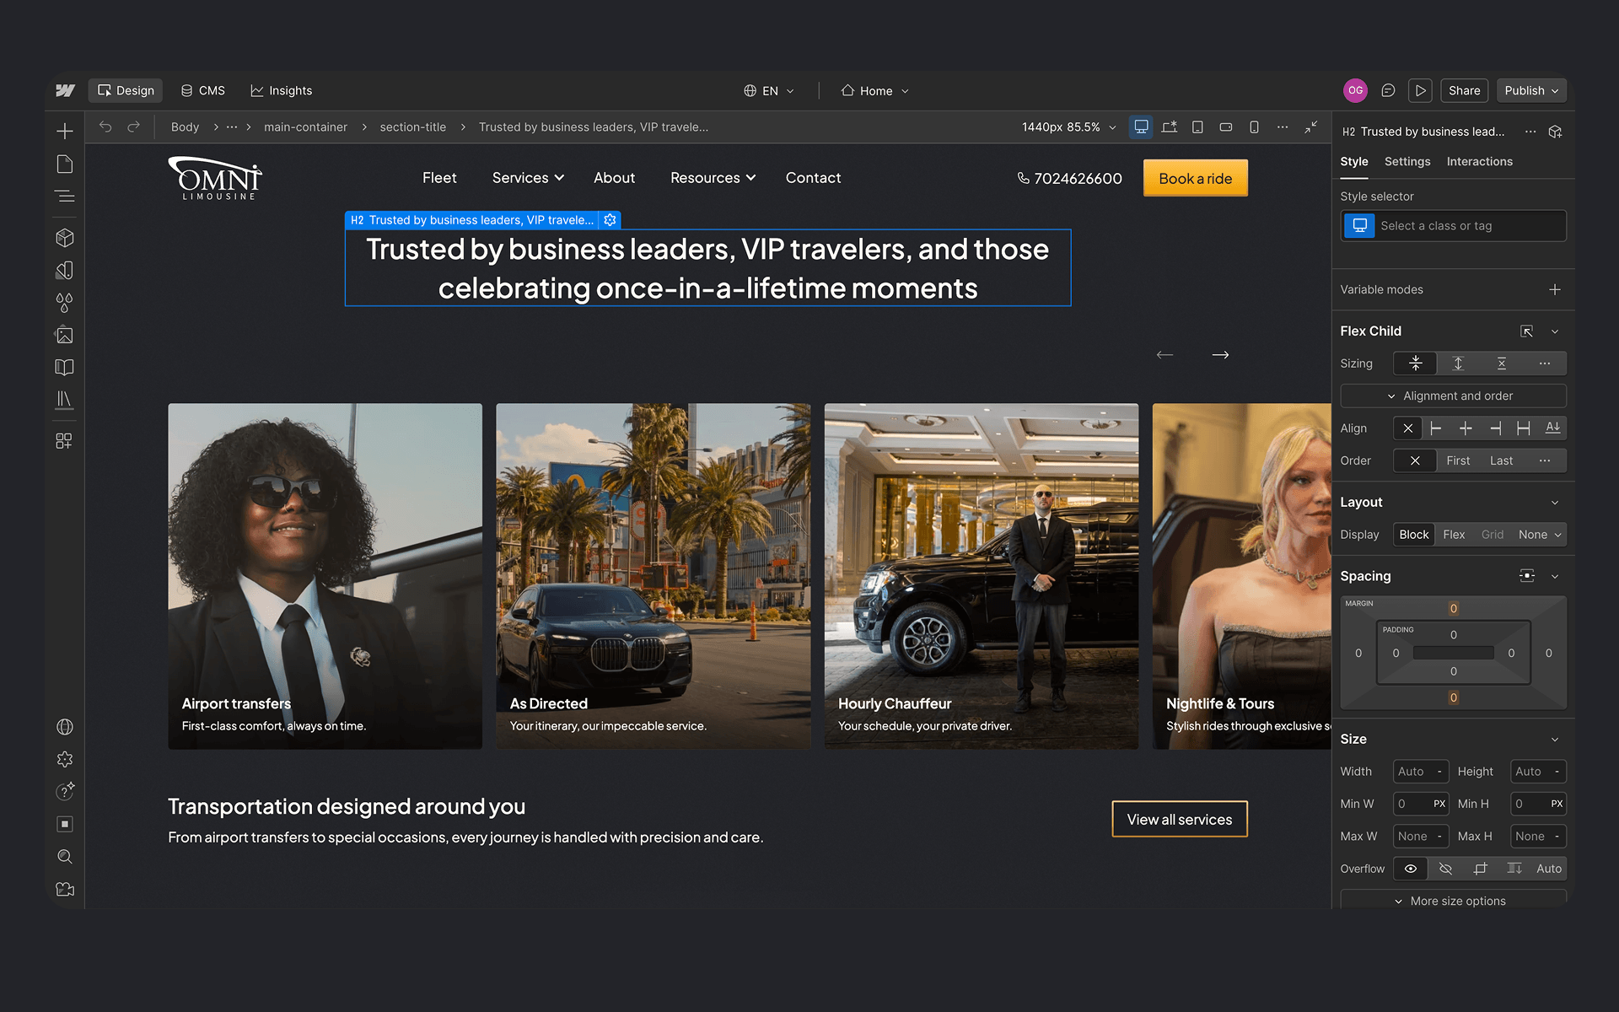Viewport: 1619px width, 1012px height.
Task: Collapse canvas with the arrows icon
Action: (1311, 126)
